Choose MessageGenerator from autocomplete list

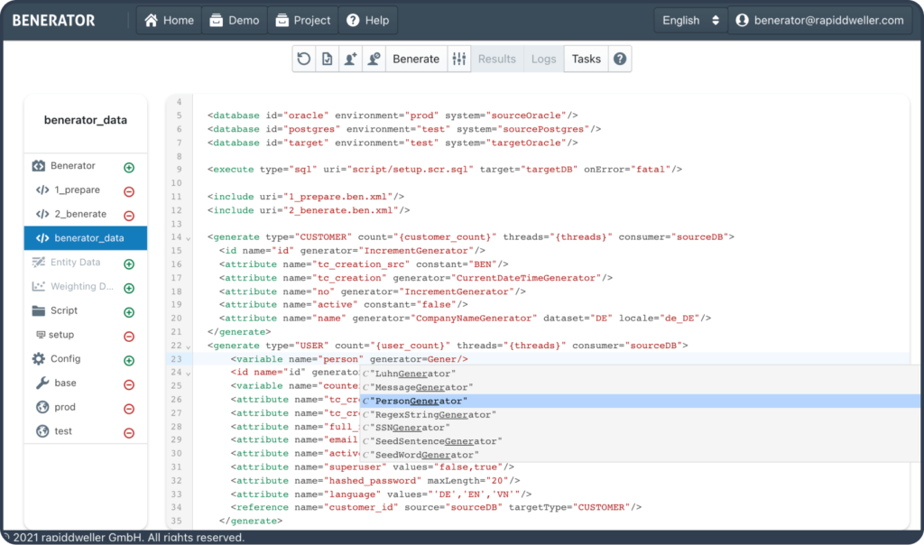(x=640, y=387)
